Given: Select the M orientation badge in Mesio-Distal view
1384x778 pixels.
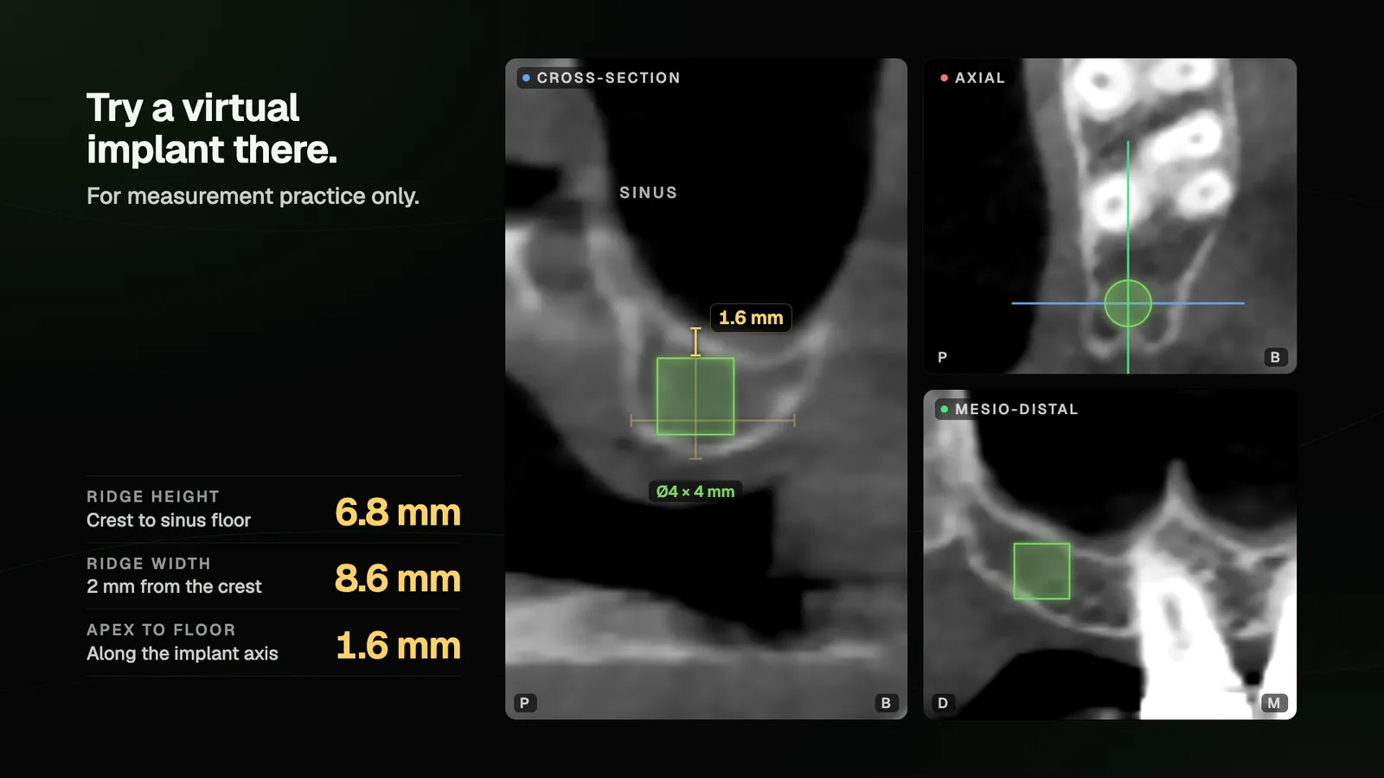Looking at the screenshot, I should pyautogui.click(x=1274, y=703).
